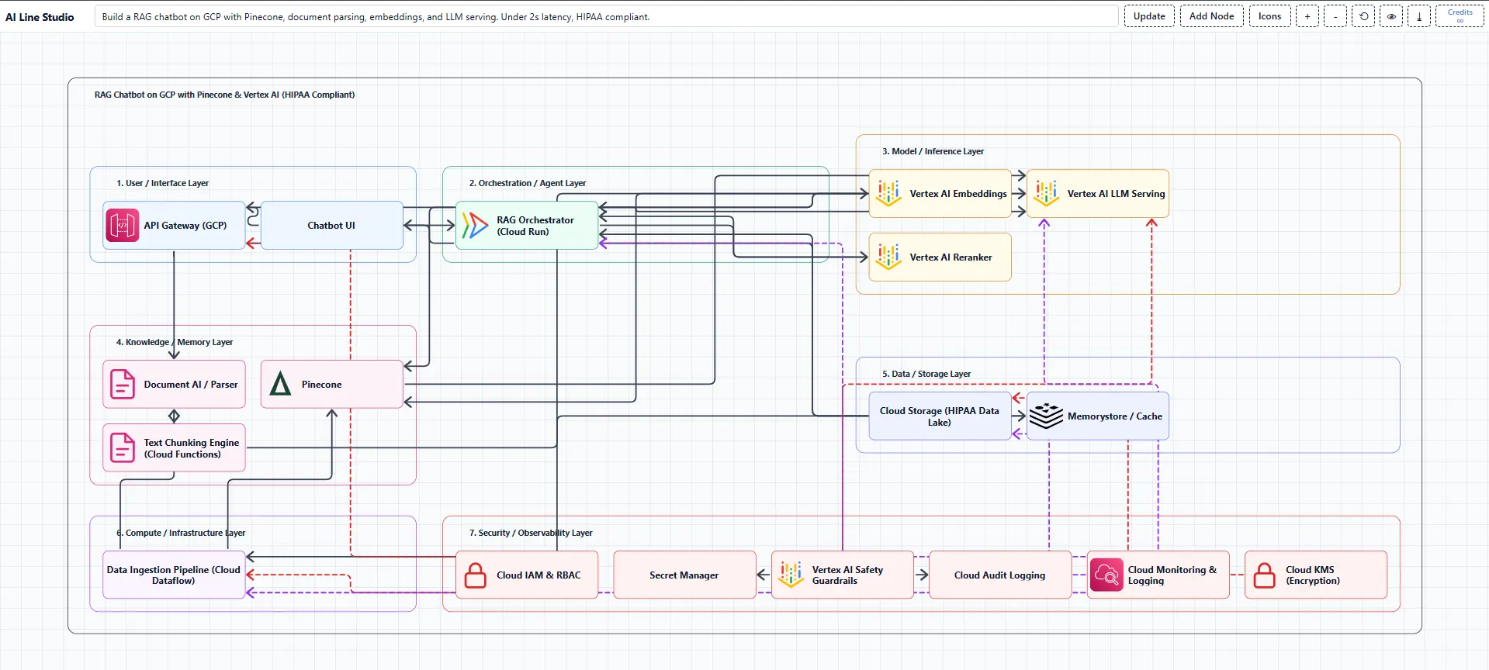Click the zoom in plus button
The image size is (1489, 670).
1307,16
